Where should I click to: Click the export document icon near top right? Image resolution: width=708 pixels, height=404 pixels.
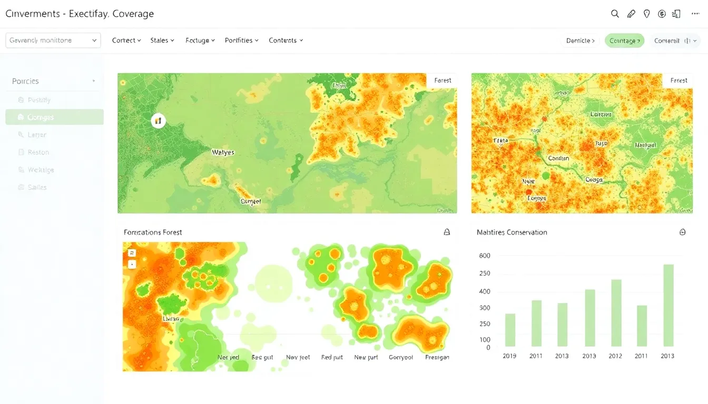[x=676, y=13]
